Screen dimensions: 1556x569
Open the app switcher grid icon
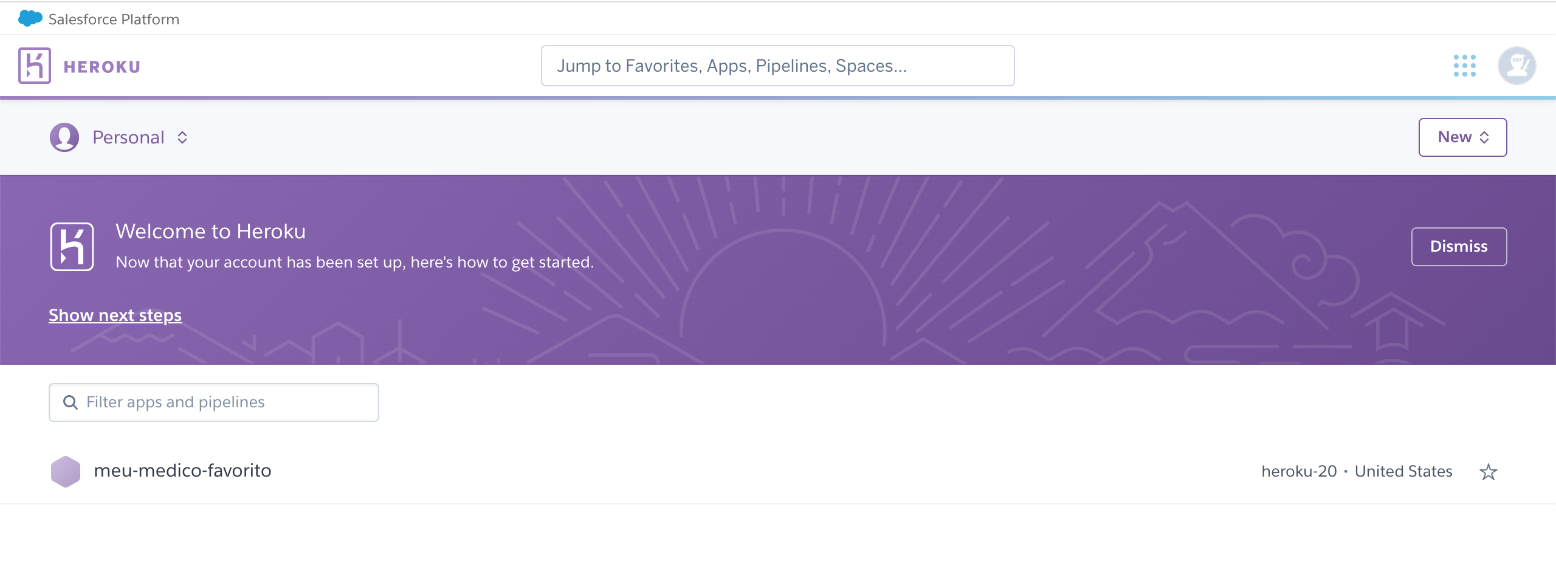pyautogui.click(x=1465, y=66)
